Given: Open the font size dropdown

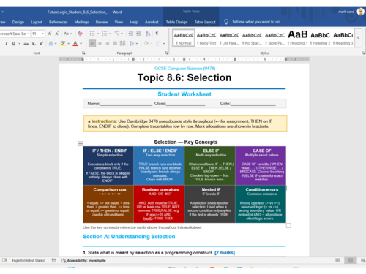Looking at the screenshot, I should pyautogui.click(x=43, y=34).
